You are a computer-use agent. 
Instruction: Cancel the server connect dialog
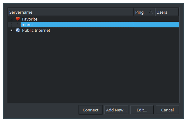(167, 110)
